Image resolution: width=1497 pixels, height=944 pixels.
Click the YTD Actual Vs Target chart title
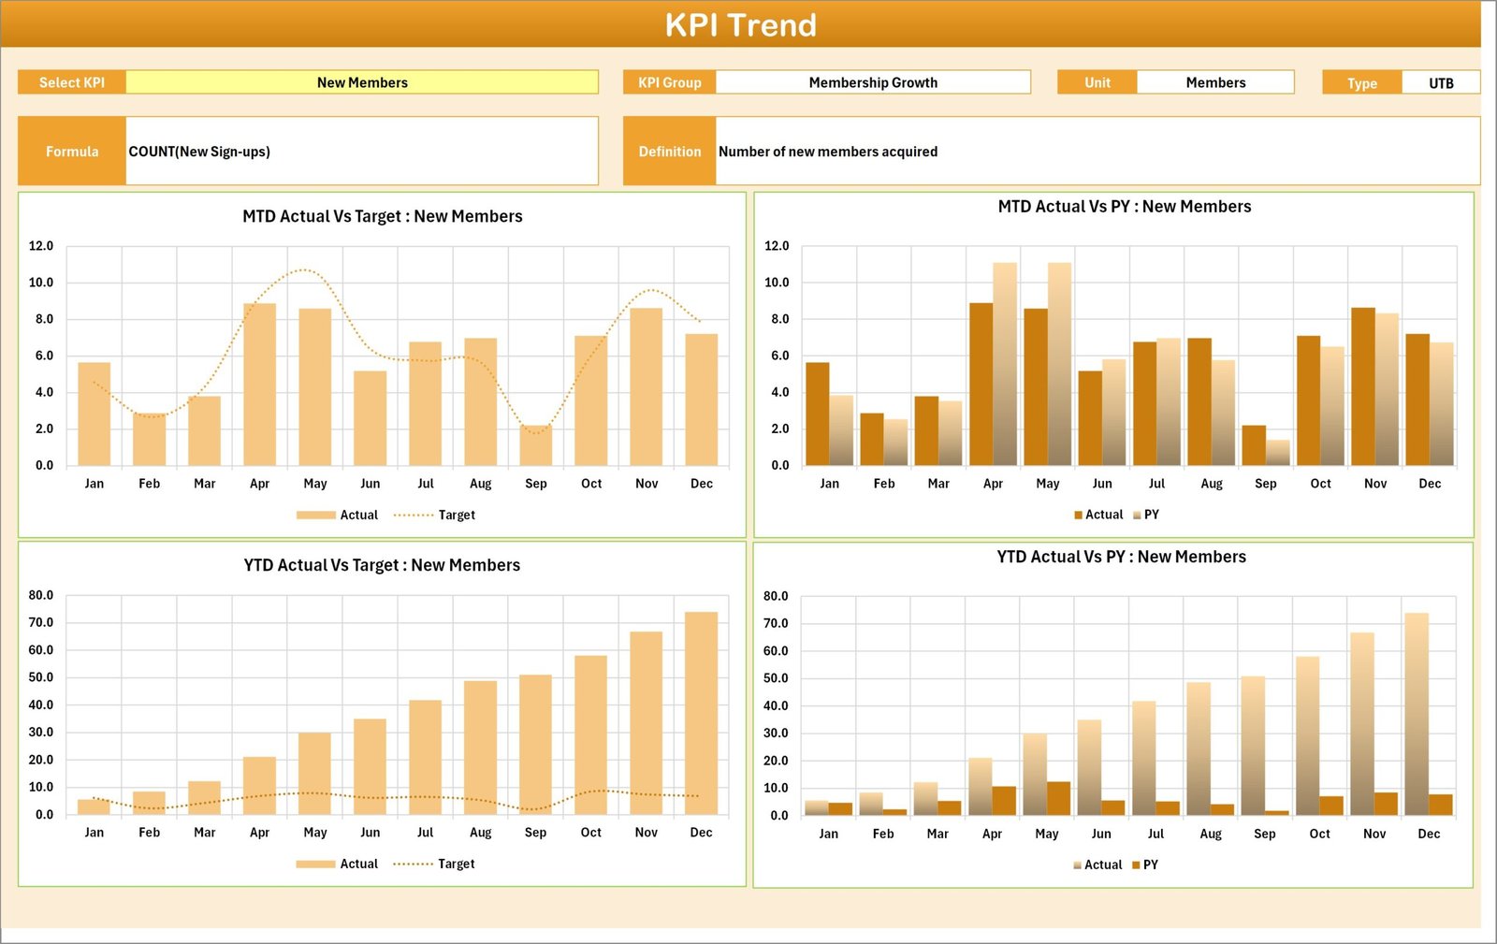tap(382, 565)
